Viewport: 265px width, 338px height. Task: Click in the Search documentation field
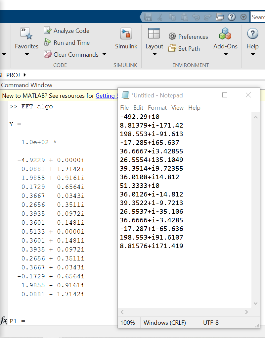click(258, 17)
